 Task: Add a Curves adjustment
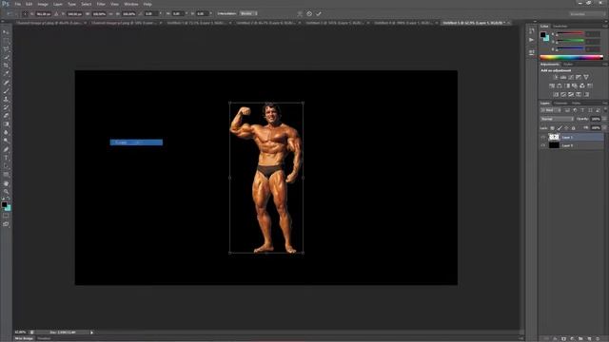point(571,77)
